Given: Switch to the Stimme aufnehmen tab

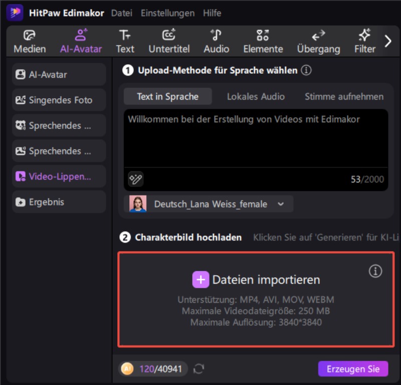Looking at the screenshot, I should coord(344,96).
